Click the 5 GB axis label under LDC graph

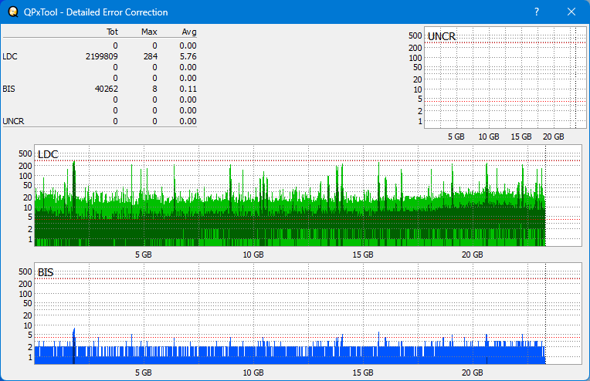point(144,255)
